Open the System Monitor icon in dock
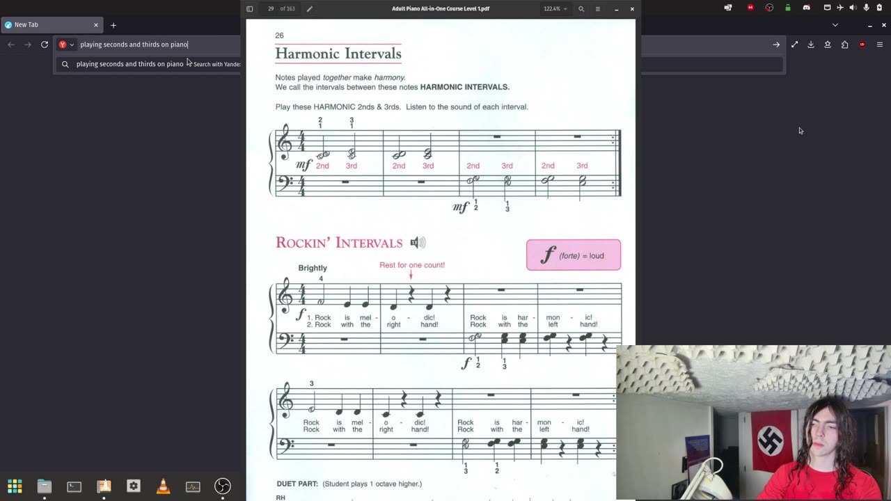The width and height of the screenshot is (891, 501). [193, 486]
